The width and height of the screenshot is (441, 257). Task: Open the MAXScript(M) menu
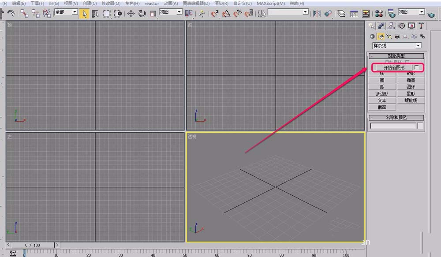[x=271, y=4]
